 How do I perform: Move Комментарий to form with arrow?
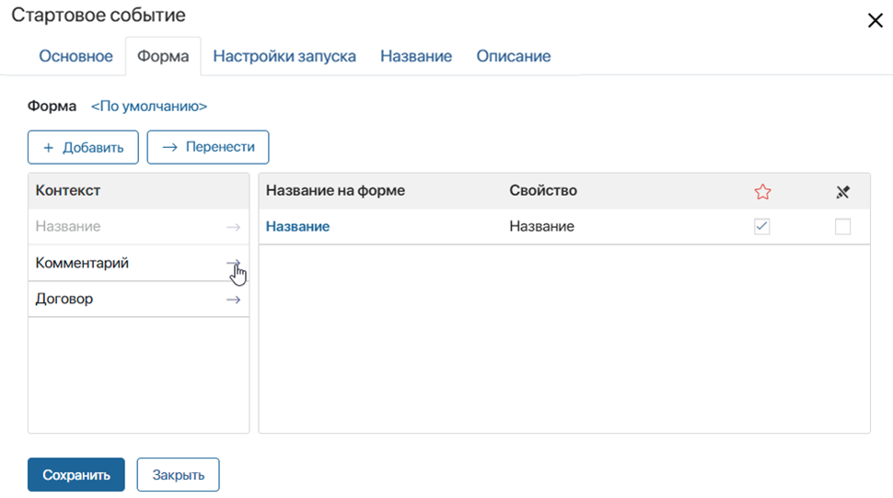(x=233, y=263)
